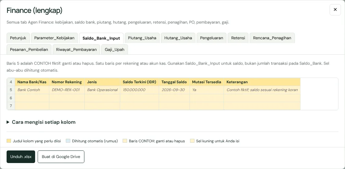Click the Jenis column header

pyautogui.click(x=102, y=82)
